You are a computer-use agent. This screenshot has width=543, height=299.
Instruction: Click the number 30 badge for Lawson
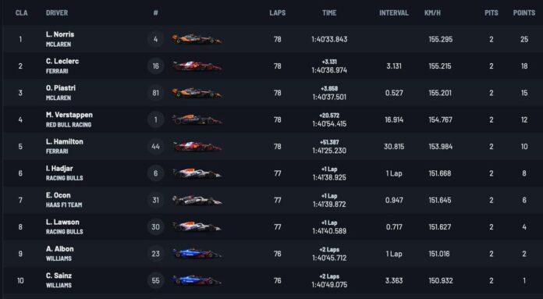pos(155,227)
